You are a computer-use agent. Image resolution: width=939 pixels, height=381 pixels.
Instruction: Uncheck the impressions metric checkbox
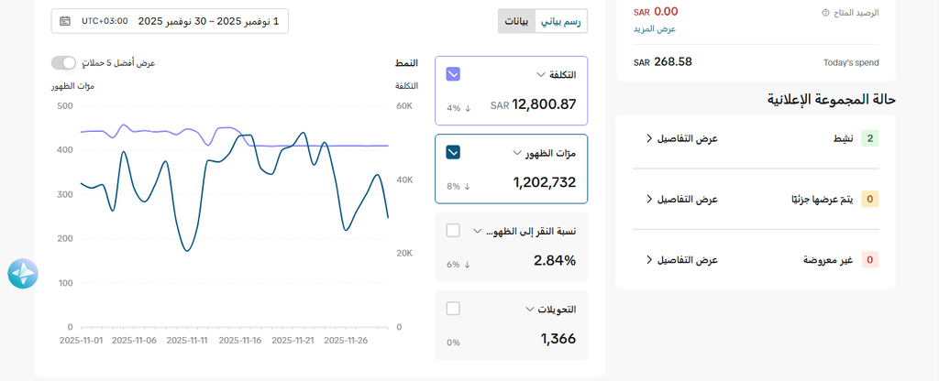tap(453, 152)
